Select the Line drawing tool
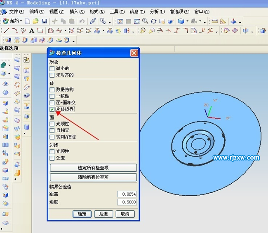 point(6,31)
